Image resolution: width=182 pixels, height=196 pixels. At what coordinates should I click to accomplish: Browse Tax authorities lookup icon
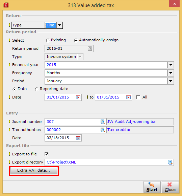[103, 130]
